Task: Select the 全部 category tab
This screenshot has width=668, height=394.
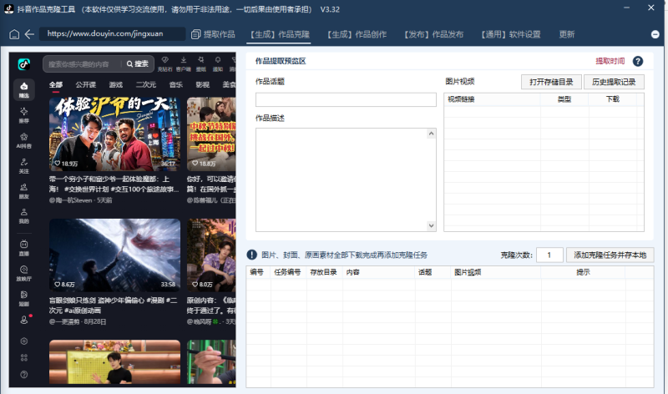Action: (56, 85)
